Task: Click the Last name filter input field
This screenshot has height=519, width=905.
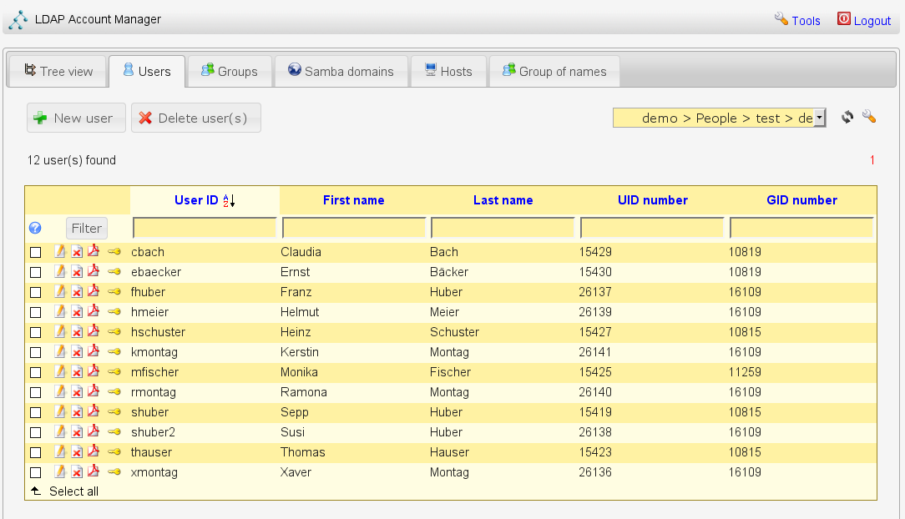Action: click(503, 228)
